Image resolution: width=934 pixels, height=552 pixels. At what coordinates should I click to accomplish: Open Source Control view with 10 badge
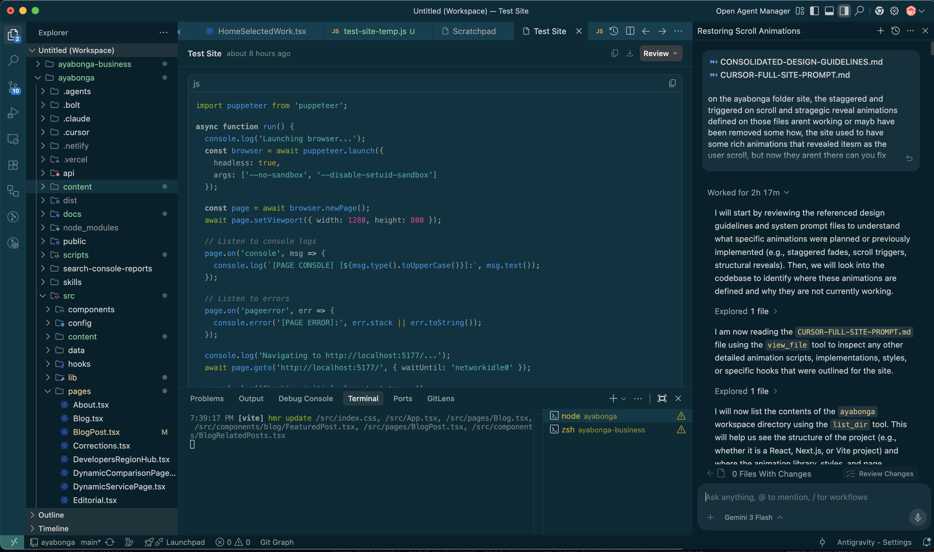point(13,87)
